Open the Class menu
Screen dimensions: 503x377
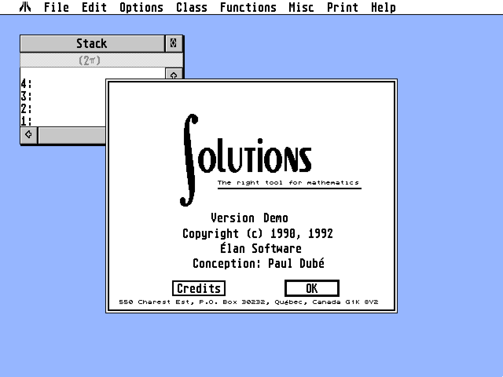[192, 7]
